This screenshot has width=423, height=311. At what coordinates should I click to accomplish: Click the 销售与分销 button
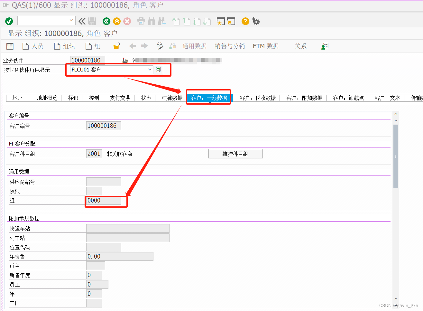coord(230,46)
